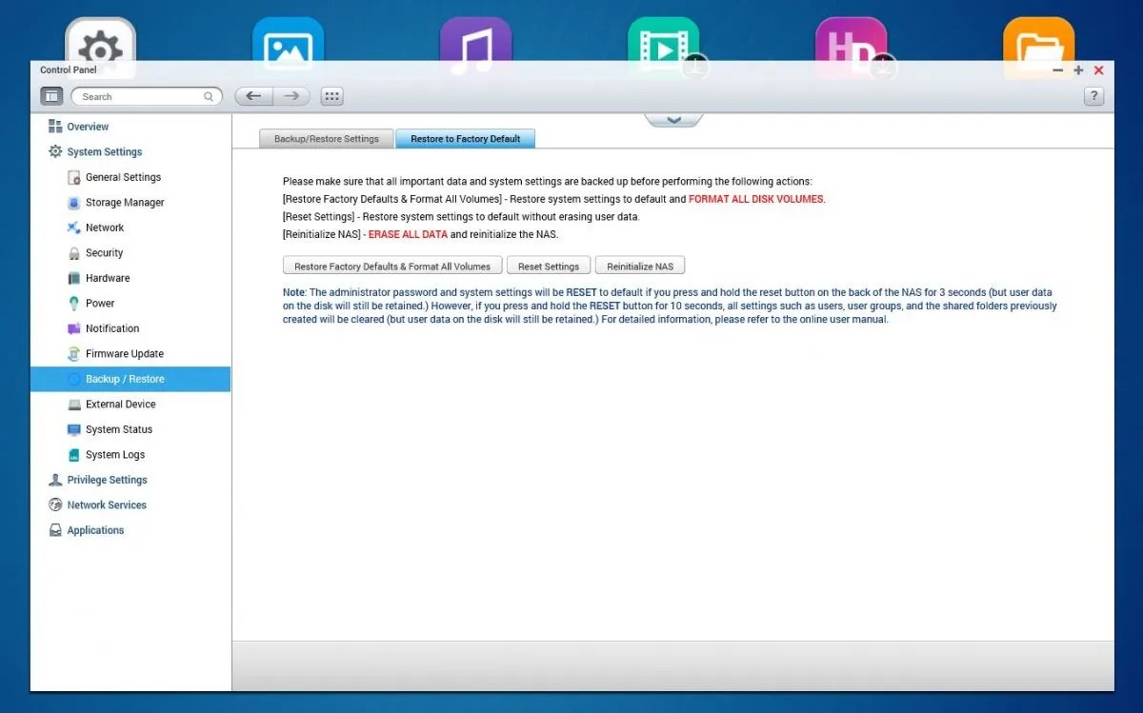
Task: Click the Storage Manager disk icon
Action: coord(74,203)
